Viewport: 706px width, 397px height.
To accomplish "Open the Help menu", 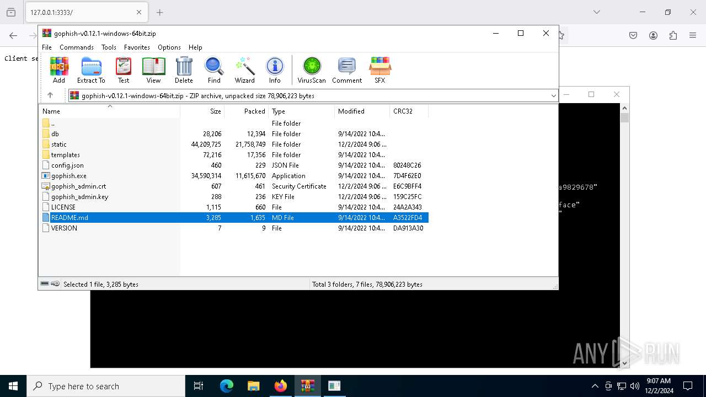I will point(195,47).
